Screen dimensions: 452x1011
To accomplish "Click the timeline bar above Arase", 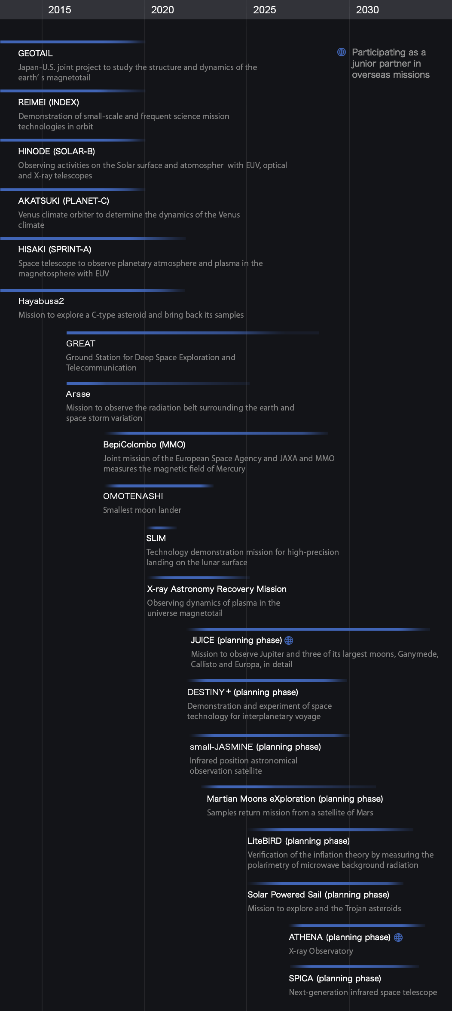I will [x=158, y=383].
